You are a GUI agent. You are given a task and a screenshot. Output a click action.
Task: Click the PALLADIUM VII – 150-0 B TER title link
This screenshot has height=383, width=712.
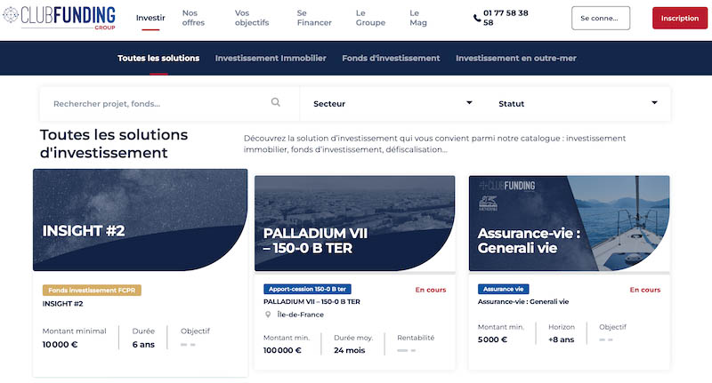click(311, 301)
